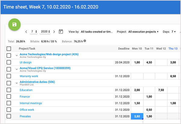Select highlighted Presales Monday cell 2,50
Image resolution: width=181 pixels, height=124 pixels.
tap(137, 116)
